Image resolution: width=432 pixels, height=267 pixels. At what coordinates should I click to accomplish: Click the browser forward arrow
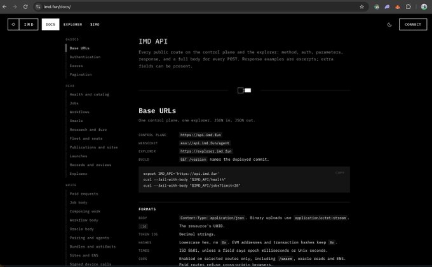coord(15,6)
